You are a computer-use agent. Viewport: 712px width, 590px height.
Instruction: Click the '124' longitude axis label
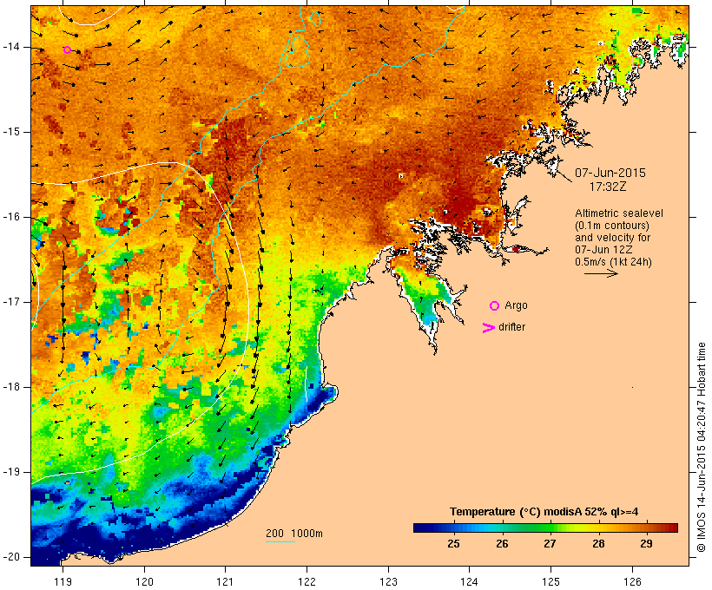469,581
